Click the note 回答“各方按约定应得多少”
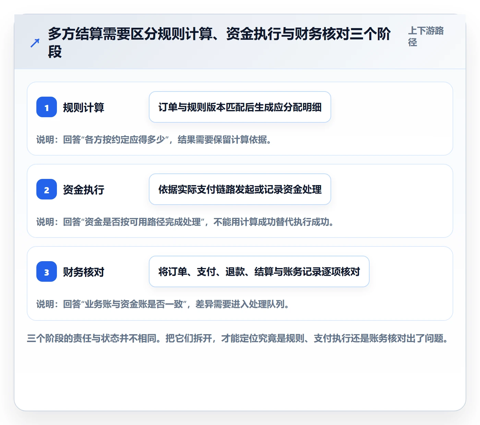The height and width of the screenshot is (425, 480). (x=117, y=140)
